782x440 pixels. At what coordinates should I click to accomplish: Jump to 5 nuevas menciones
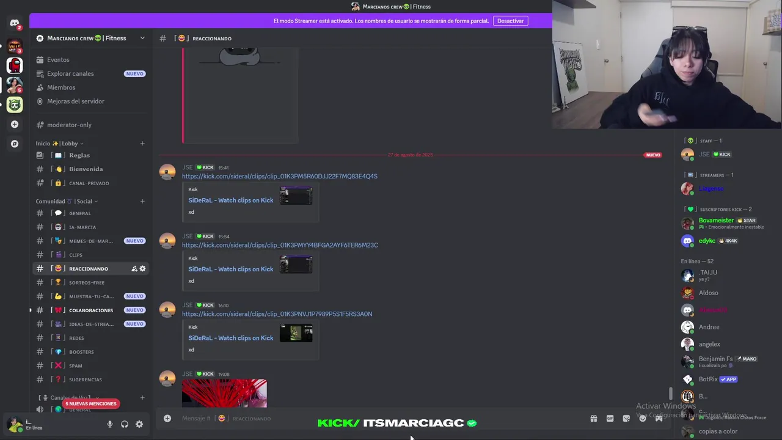click(90, 404)
